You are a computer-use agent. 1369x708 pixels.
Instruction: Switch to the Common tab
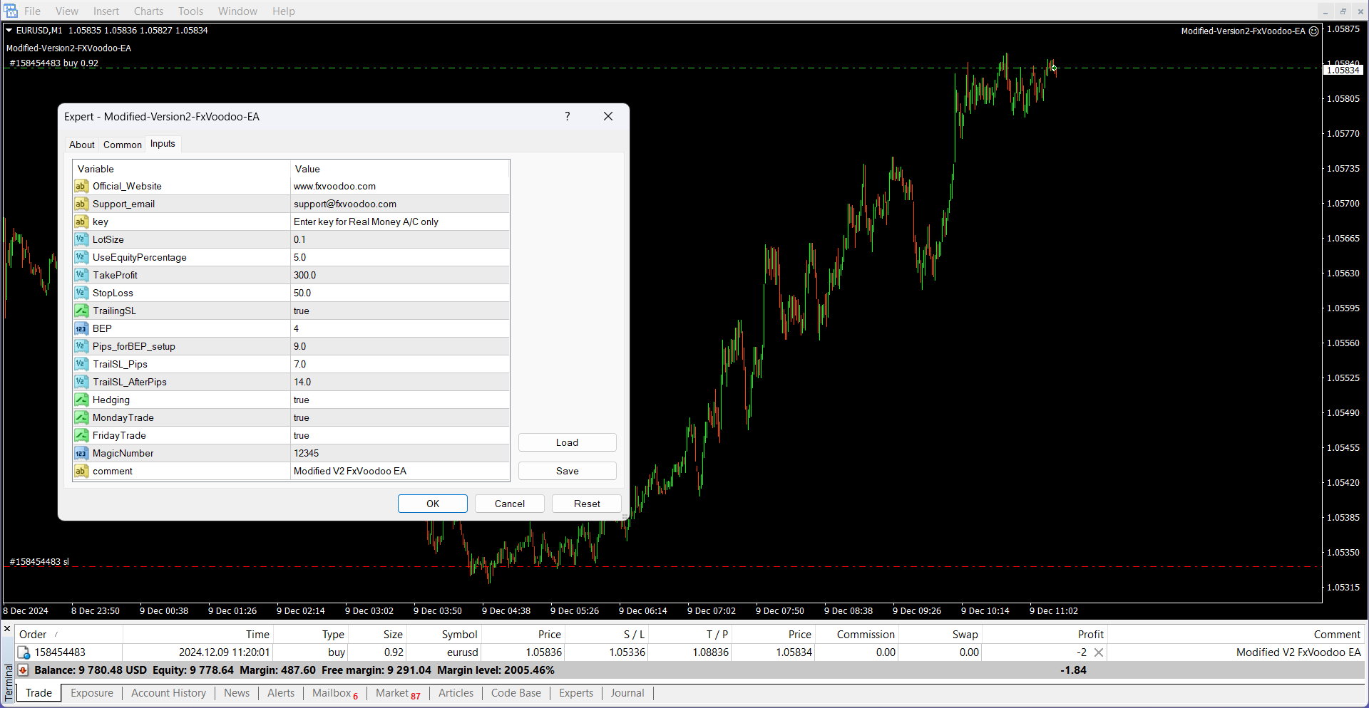click(x=122, y=145)
